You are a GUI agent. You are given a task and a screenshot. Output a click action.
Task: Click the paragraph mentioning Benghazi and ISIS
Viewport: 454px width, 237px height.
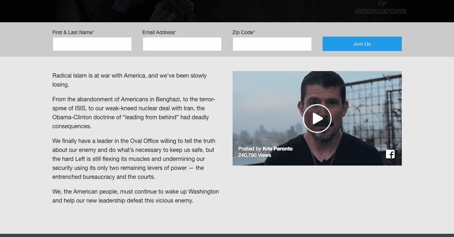pyautogui.click(x=134, y=113)
